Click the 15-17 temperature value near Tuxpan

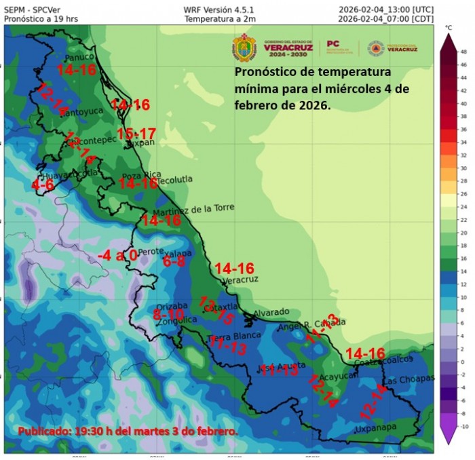click(136, 132)
